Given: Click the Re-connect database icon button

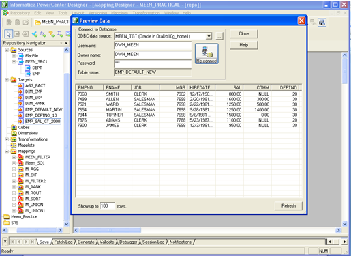Looking at the screenshot, I should (x=207, y=54).
